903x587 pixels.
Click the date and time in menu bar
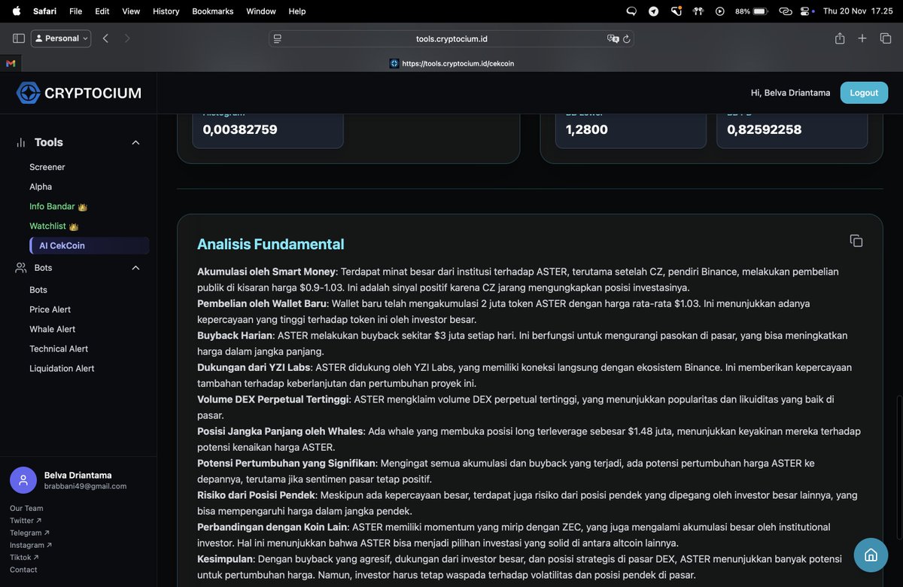click(x=858, y=11)
